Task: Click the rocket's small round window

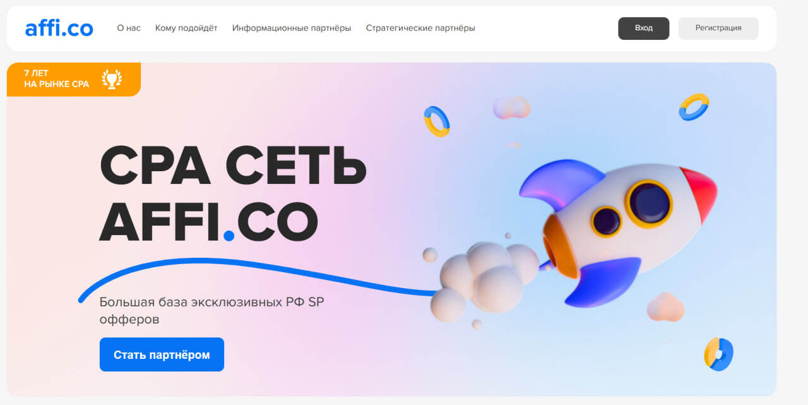Action: pyautogui.click(x=607, y=221)
